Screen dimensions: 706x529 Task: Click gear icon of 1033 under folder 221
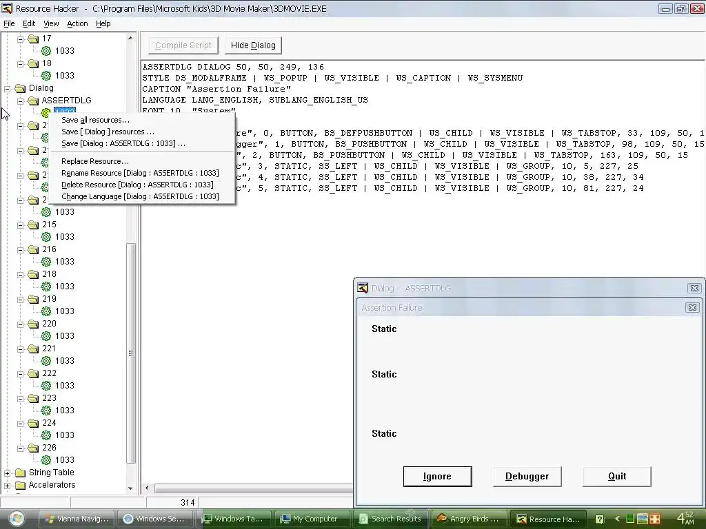point(46,361)
